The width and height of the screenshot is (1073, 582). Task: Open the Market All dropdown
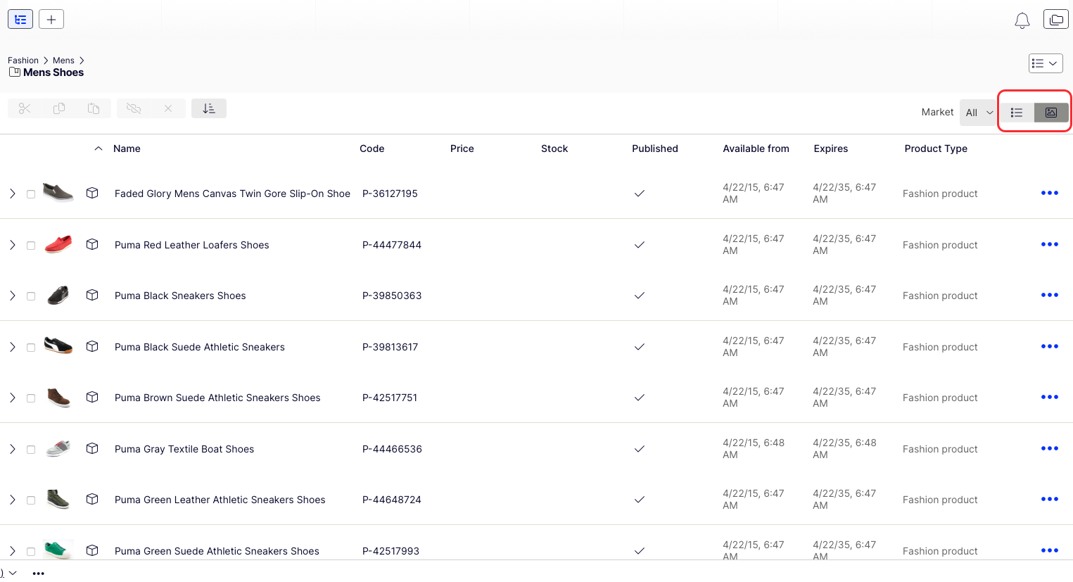(979, 113)
